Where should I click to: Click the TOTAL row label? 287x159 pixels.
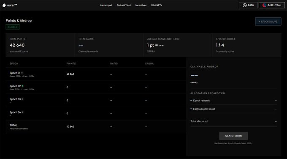(x=14, y=125)
